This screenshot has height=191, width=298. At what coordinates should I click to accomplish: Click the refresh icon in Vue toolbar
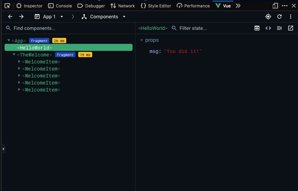click(279, 16)
